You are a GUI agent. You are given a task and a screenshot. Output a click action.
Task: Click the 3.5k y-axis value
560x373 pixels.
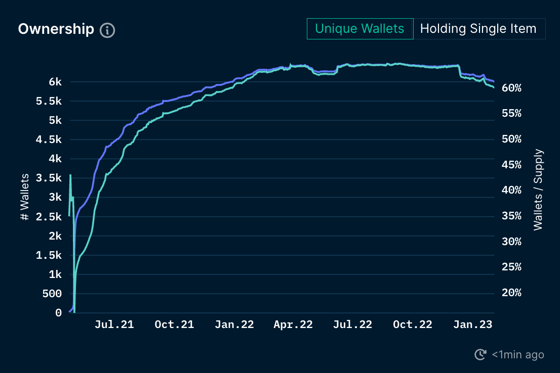tap(49, 178)
